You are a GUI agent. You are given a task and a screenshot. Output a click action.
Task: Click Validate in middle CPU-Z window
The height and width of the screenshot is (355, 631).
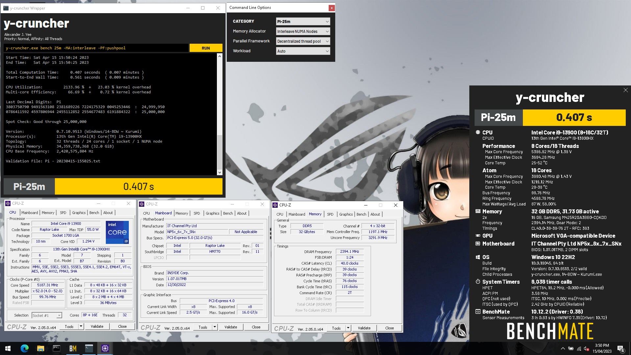click(231, 327)
